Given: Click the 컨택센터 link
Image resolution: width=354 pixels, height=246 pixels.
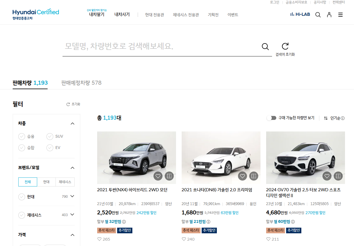Looking at the screenshot, I should [x=339, y=2].
